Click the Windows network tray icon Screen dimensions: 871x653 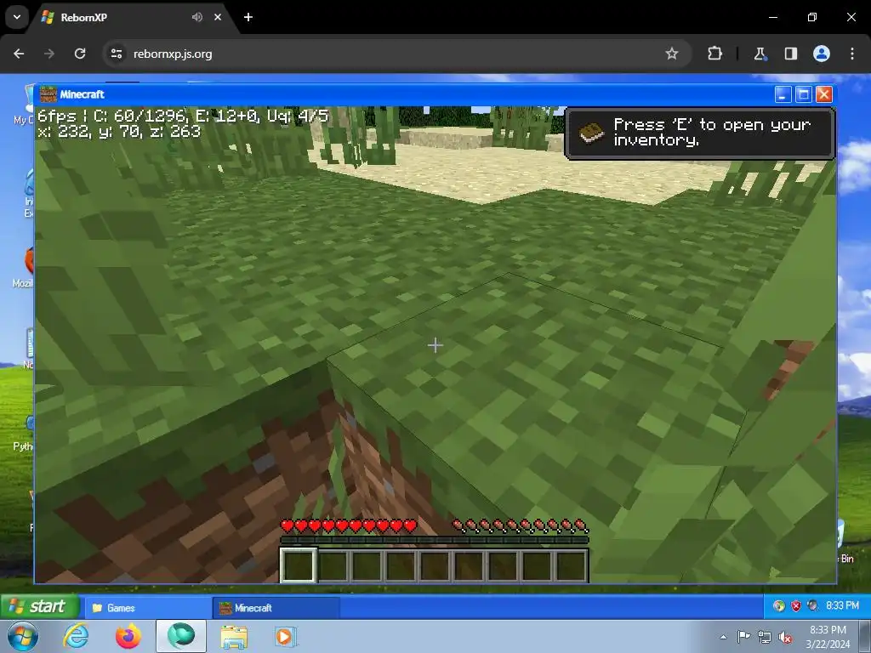pos(765,638)
